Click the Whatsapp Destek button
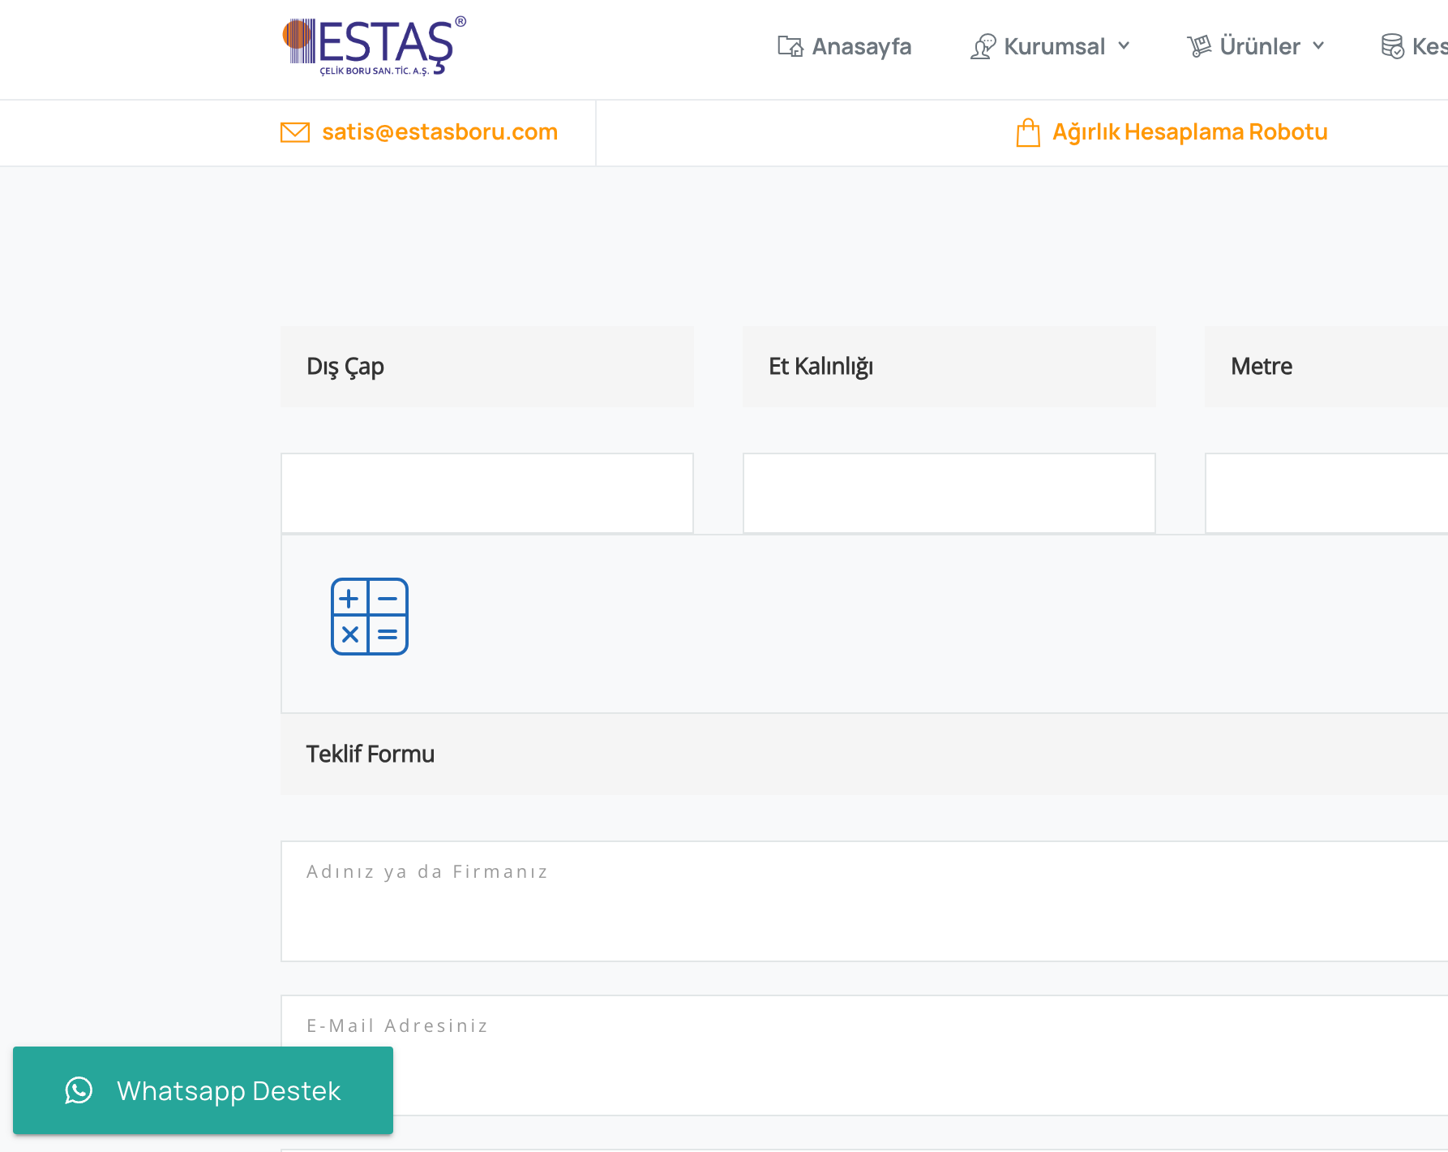This screenshot has height=1152, width=1448. coord(203,1090)
